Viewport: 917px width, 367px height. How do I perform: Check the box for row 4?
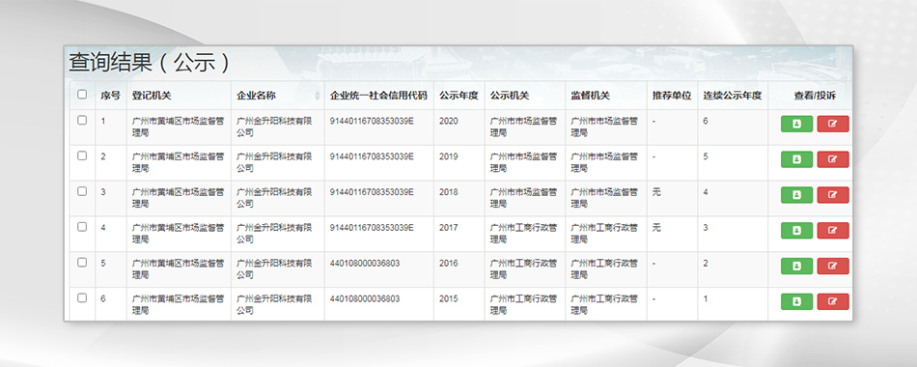point(82,227)
